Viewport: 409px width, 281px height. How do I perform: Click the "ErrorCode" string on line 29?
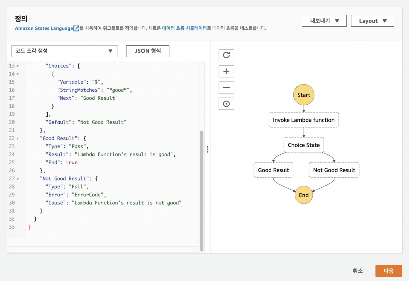[x=88, y=195]
